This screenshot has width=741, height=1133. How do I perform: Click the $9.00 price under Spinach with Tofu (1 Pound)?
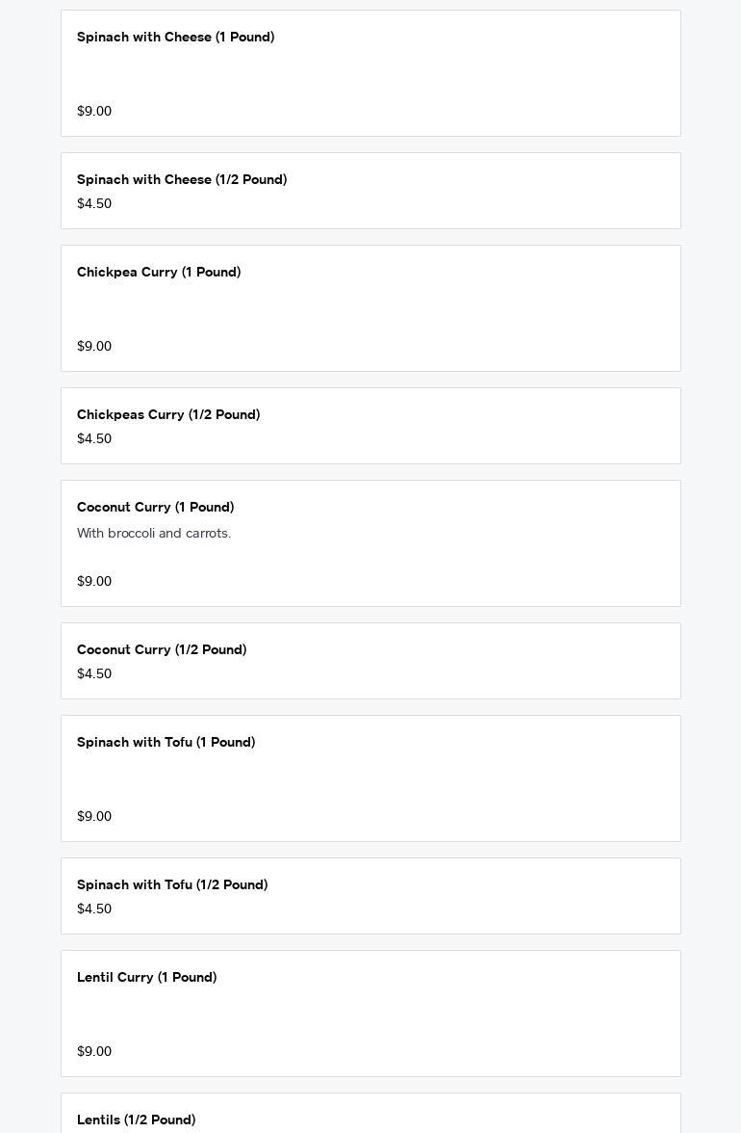coord(94,817)
